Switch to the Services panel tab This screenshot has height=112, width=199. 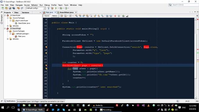(x=25, y=12)
